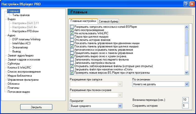Uncheck the 'Авто воспроизведение' checkbox

72,30
